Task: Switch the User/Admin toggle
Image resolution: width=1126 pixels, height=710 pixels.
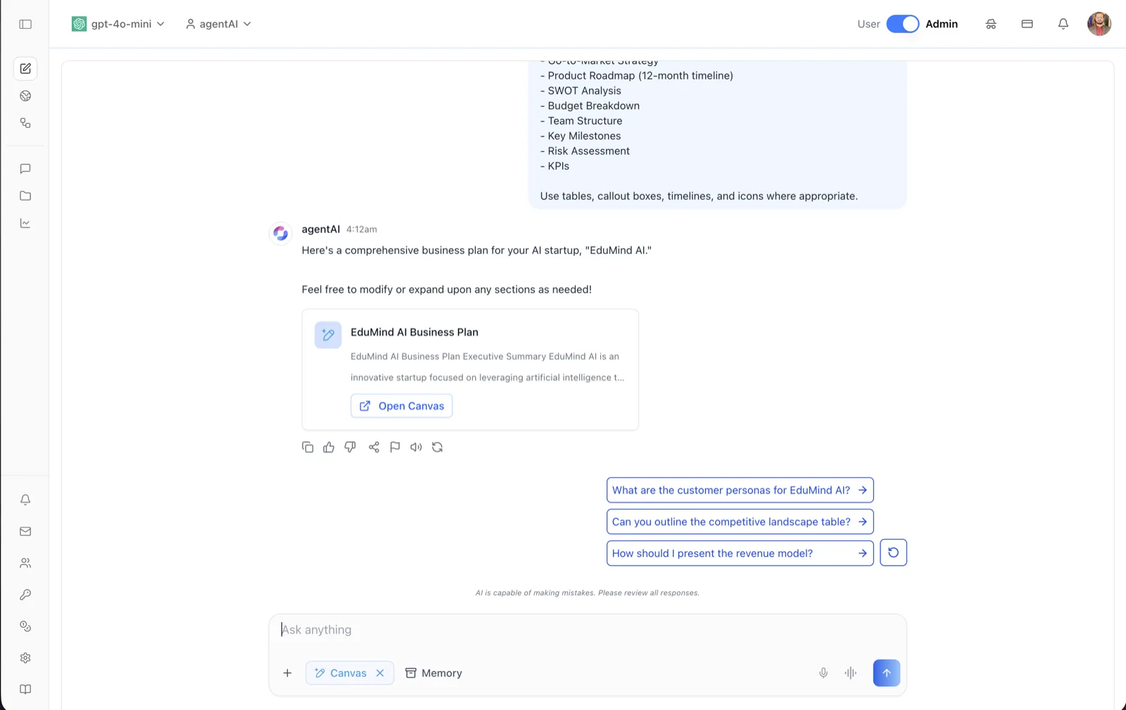Action: tap(902, 24)
